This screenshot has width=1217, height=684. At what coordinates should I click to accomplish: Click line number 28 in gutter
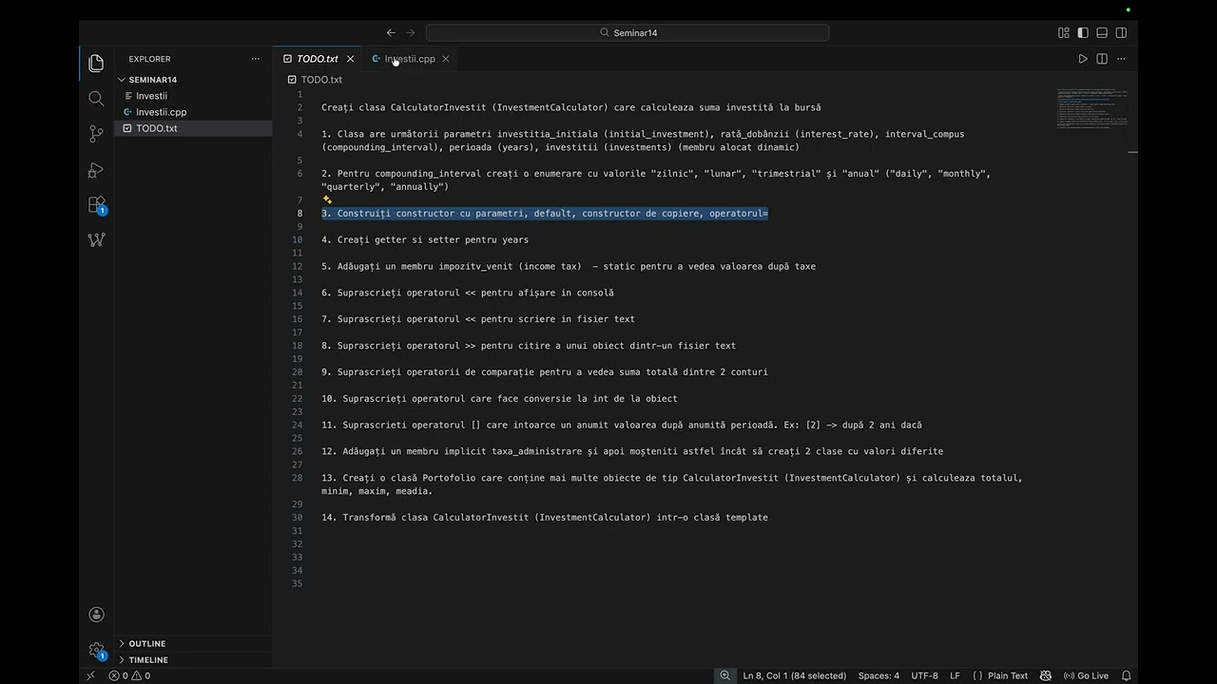click(x=298, y=478)
